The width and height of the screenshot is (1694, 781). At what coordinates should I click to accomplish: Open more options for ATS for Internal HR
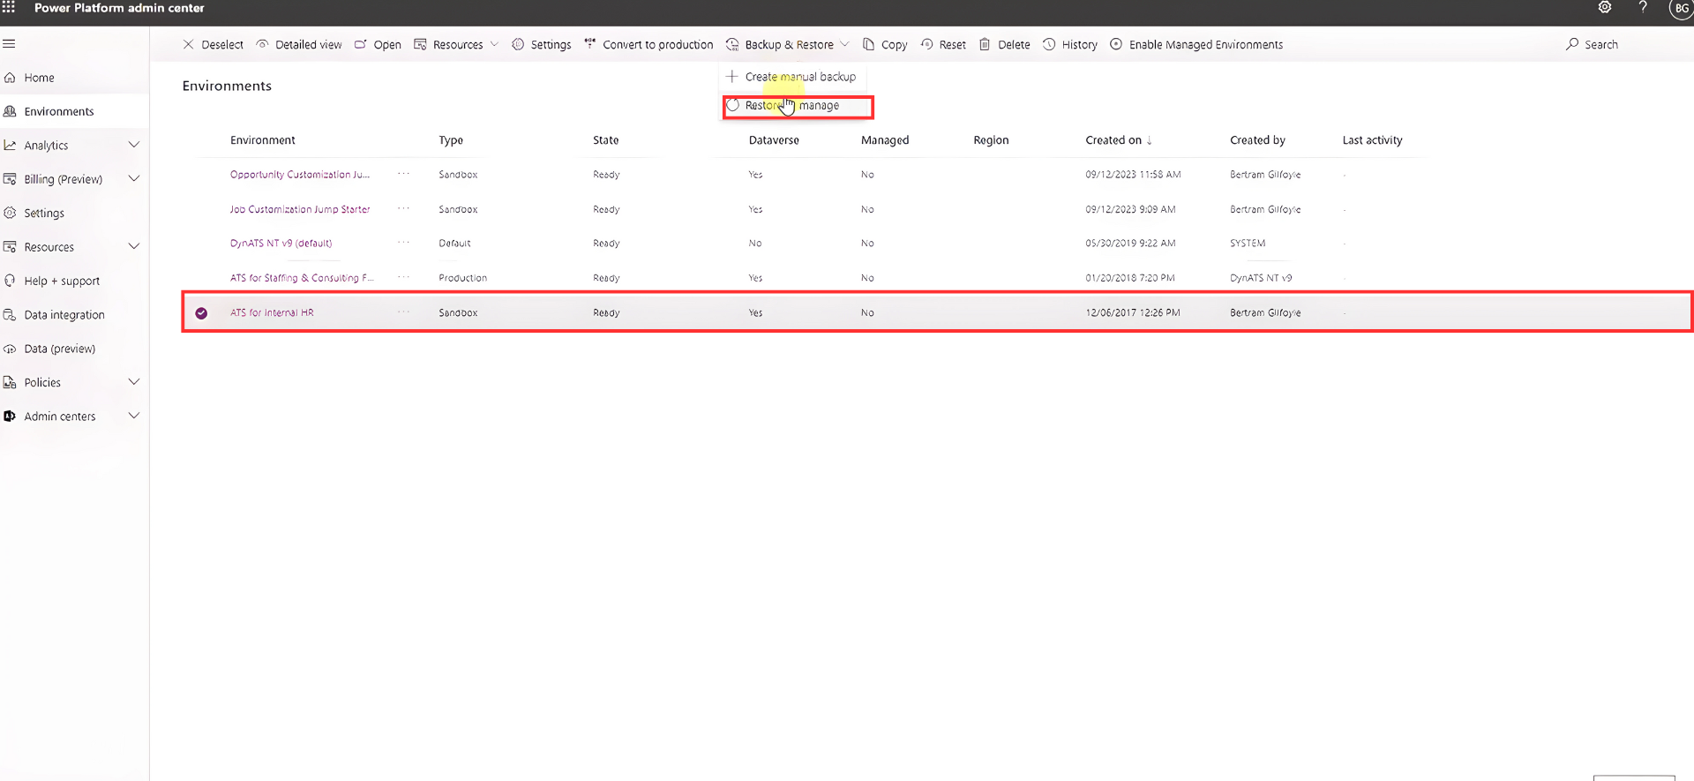[x=403, y=312]
